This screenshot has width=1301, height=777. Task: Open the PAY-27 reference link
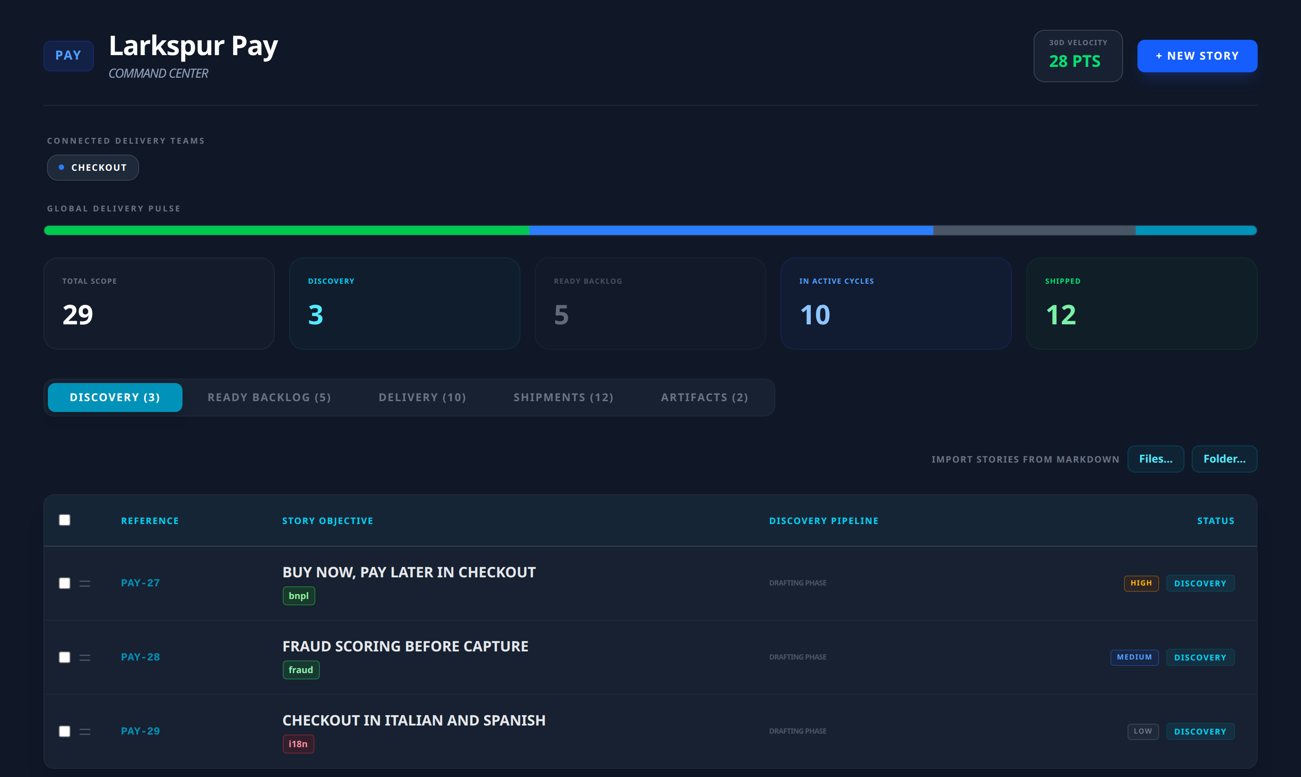coord(140,583)
